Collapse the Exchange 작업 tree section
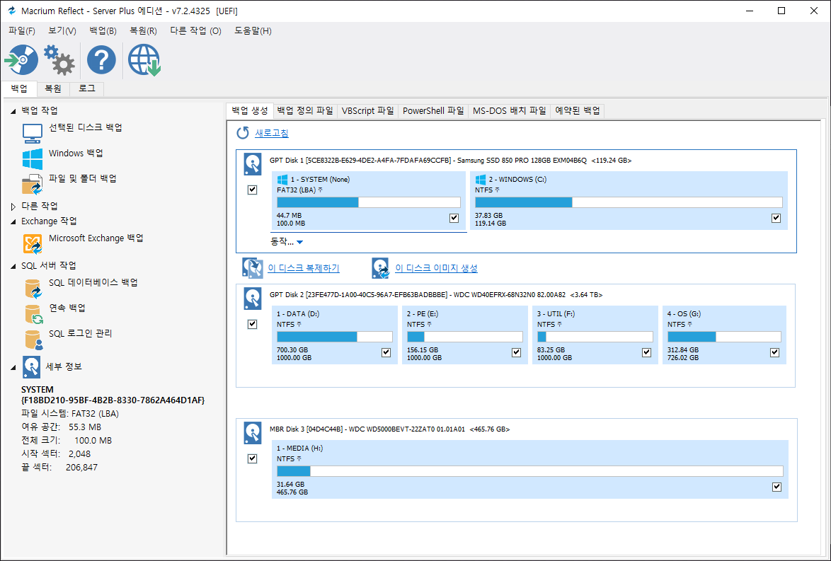Viewport: 831px width, 561px height. (x=13, y=222)
